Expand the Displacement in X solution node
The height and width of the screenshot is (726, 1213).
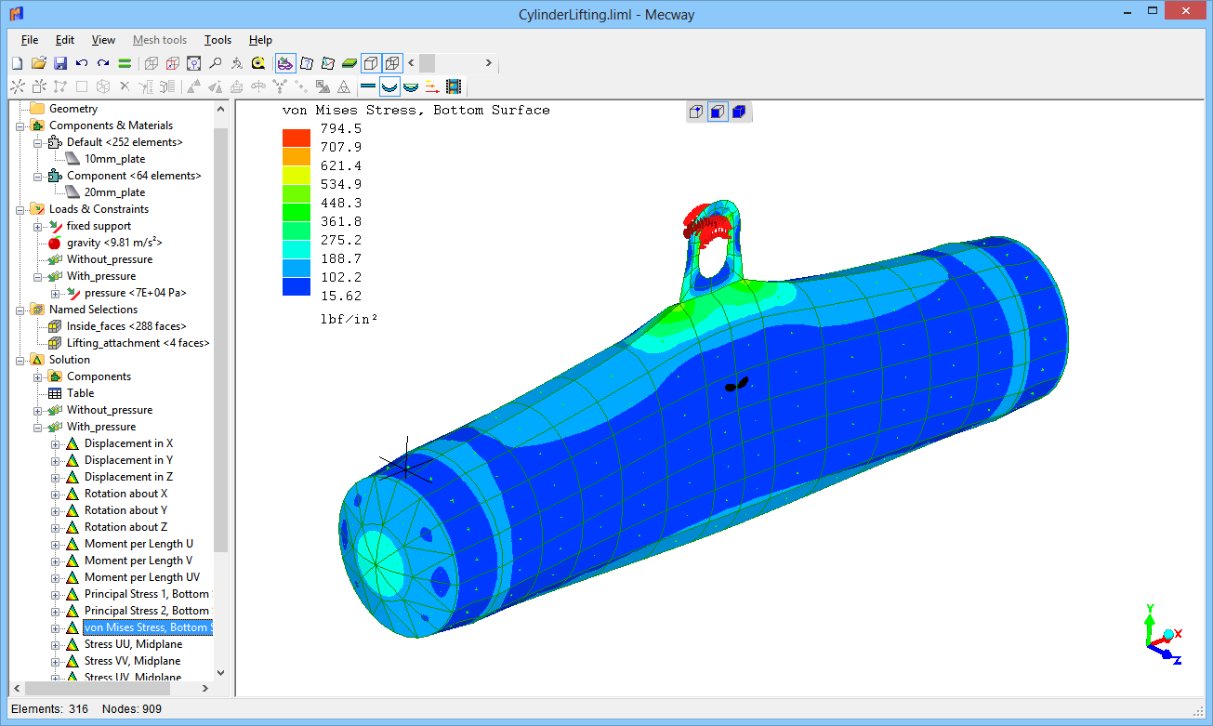56,443
